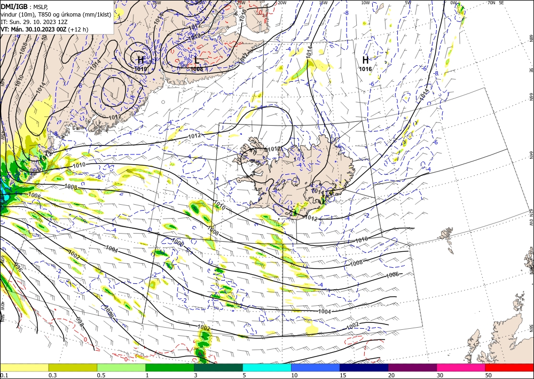The height and width of the screenshot is (379, 534).
Task: Click the legend tick label 0.1
Action: click(3, 375)
